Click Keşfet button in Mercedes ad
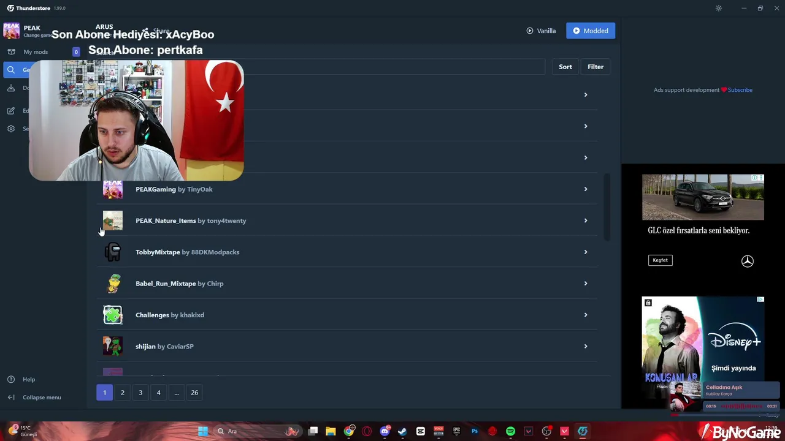Screen dimensions: 785x441 660,260
